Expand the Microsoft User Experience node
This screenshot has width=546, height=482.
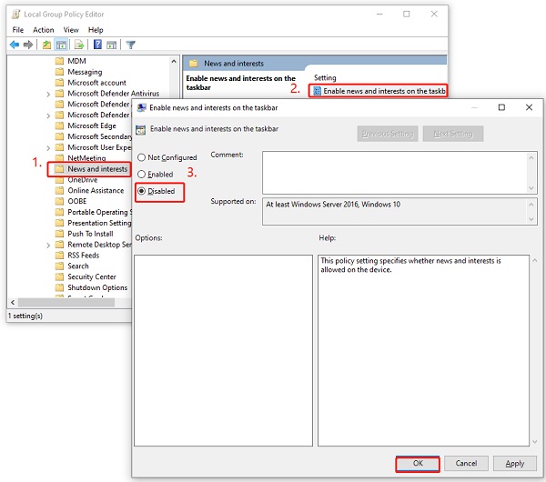(48, 148)
